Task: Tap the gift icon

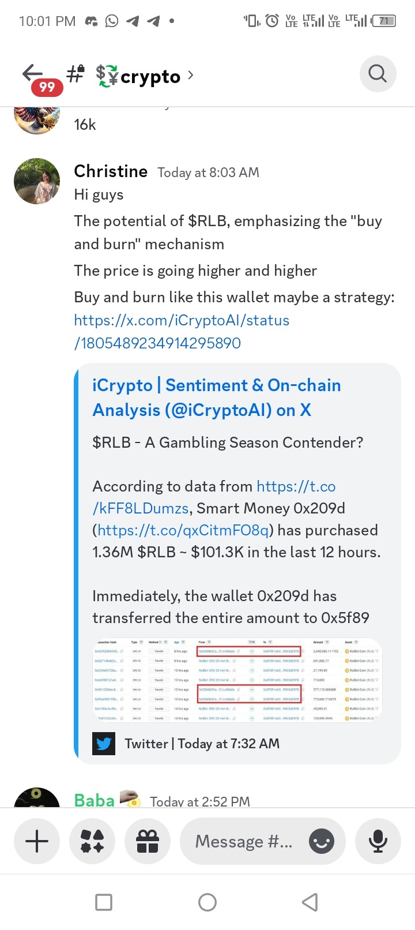Action: [148, 841]
